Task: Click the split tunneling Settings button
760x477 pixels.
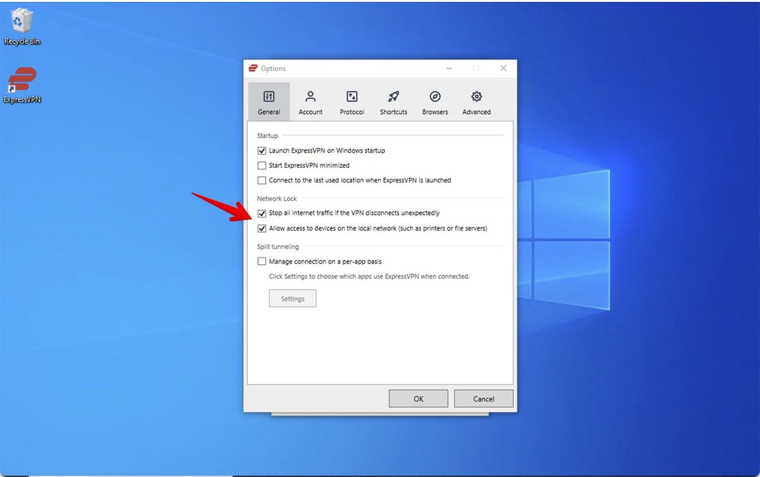Action: tap(293, 298)
